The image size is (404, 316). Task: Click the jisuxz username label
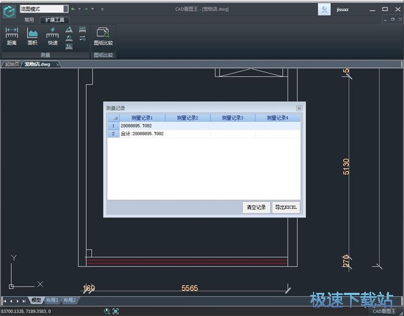[343, 10]
